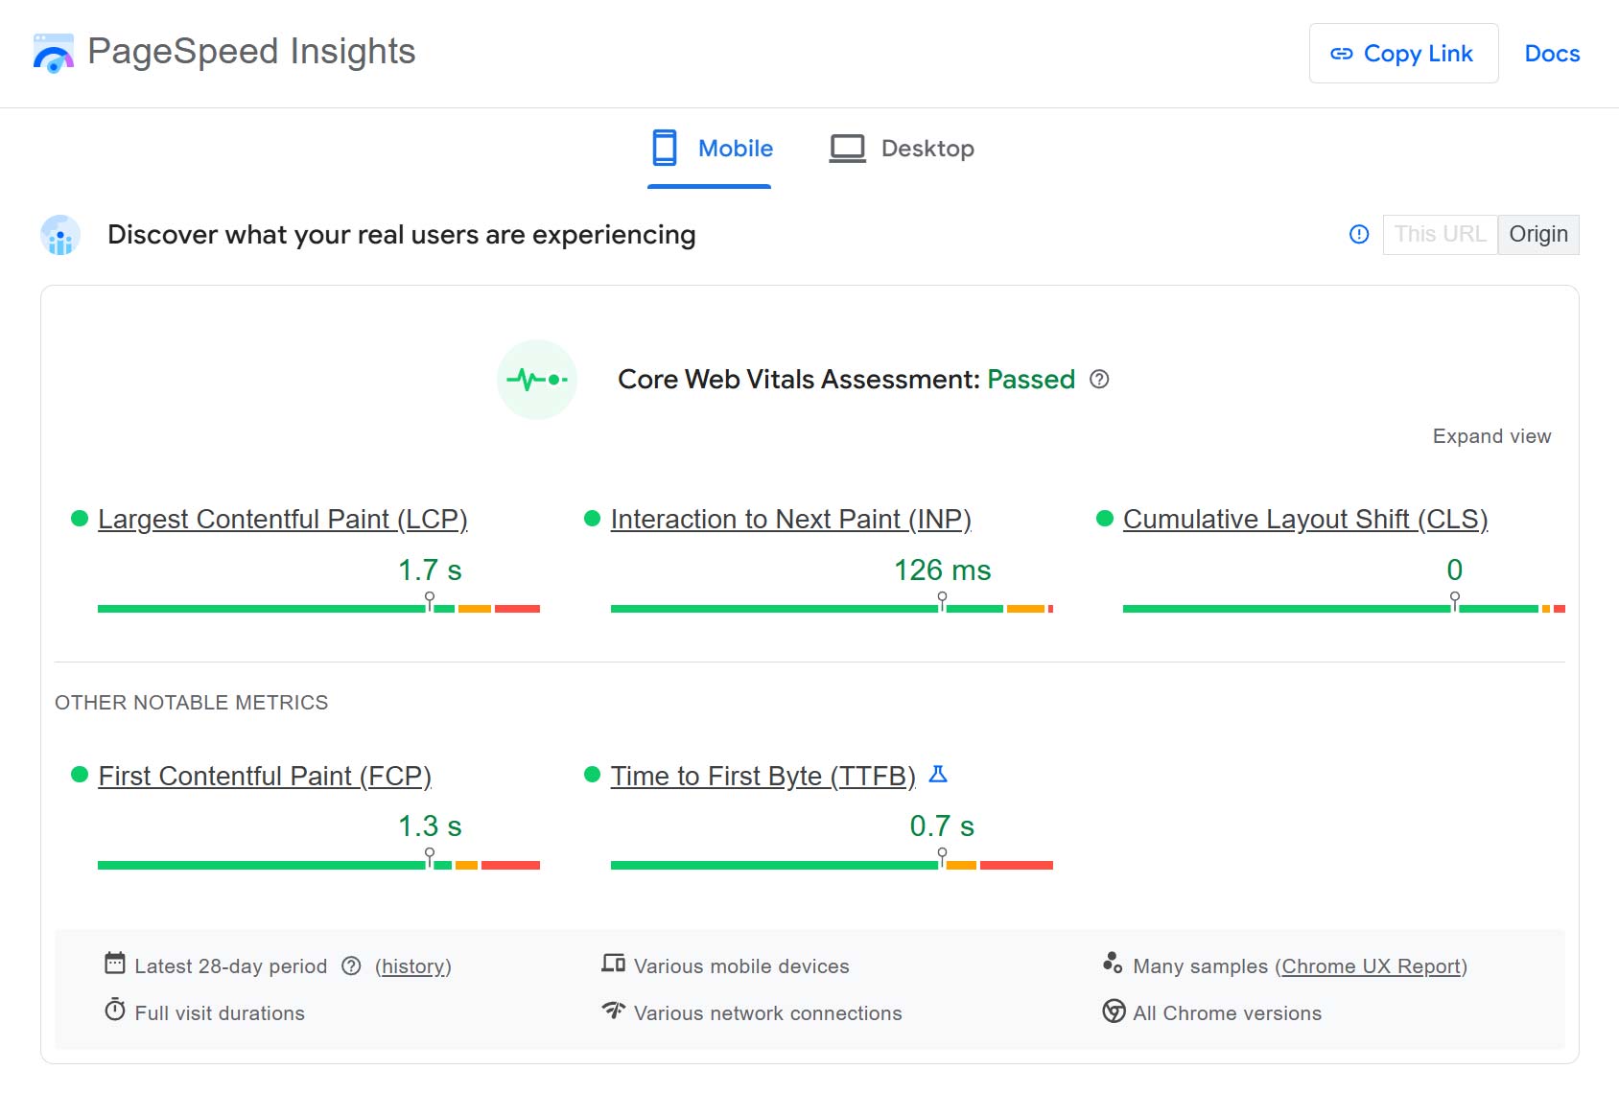Click the Chrome browser versions icon
The height and width of the screenshot is (1093, 1619).
pyautogui.click(x=1112, y=1012)
